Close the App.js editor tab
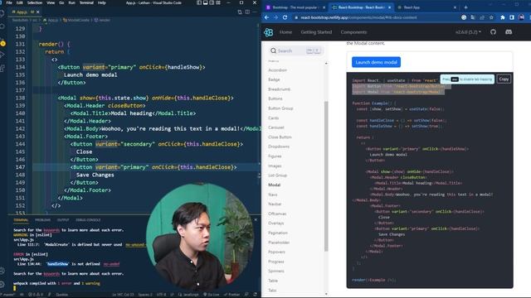This screenshot has width=531, height=298. coord(37,12)
